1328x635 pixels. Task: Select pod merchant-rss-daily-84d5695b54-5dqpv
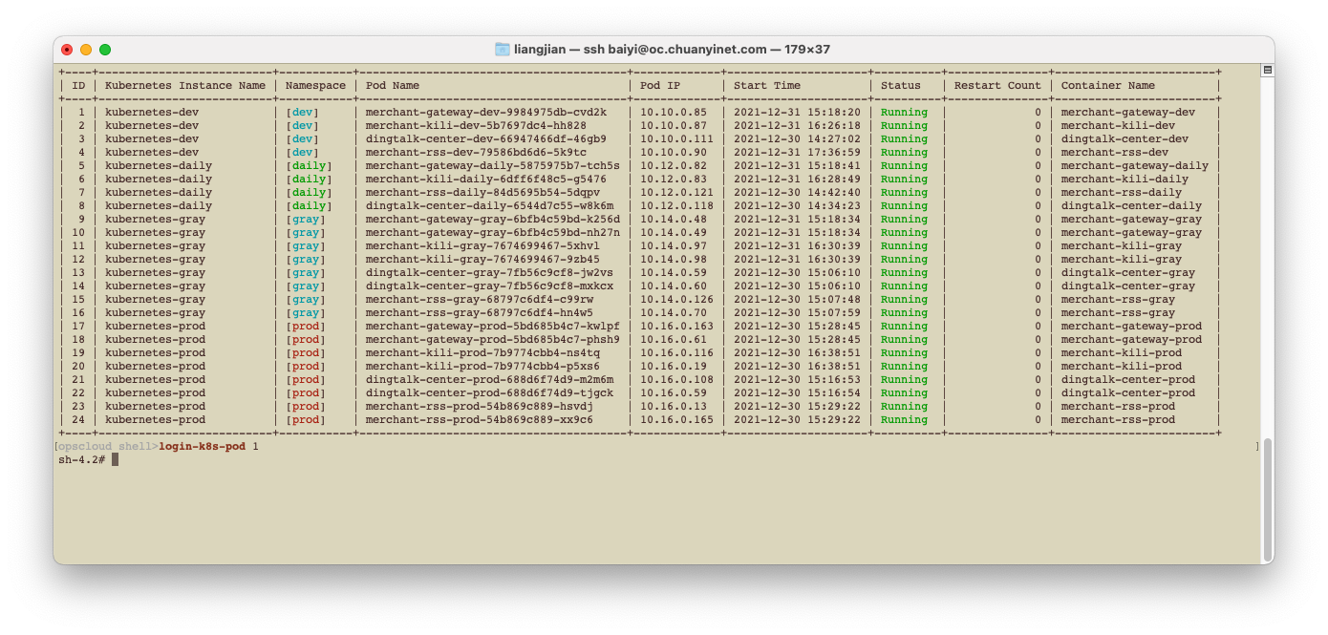[x=482, y=192]
